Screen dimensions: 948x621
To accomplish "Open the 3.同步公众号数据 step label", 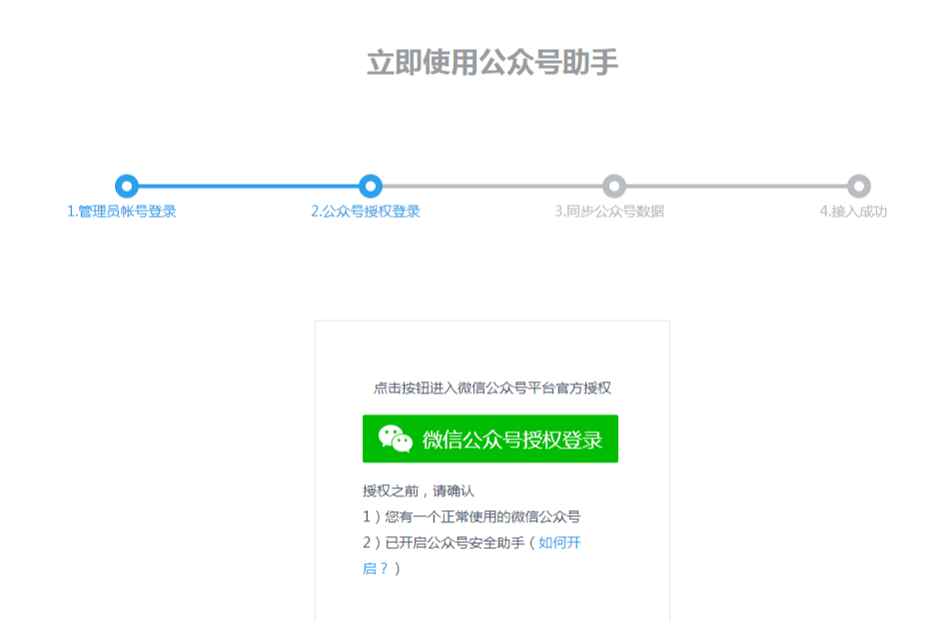I will coord(609,212).
